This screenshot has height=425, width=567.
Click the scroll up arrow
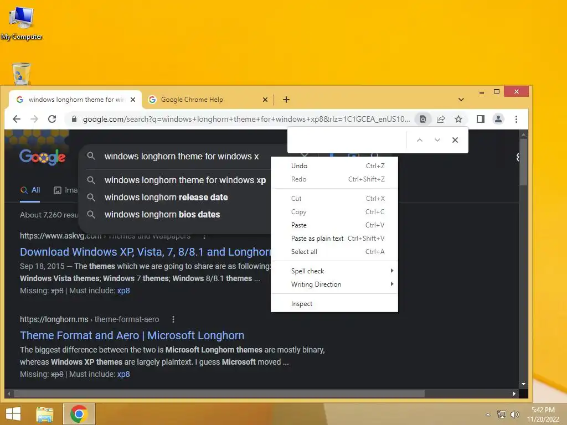(x=523, y=134)
